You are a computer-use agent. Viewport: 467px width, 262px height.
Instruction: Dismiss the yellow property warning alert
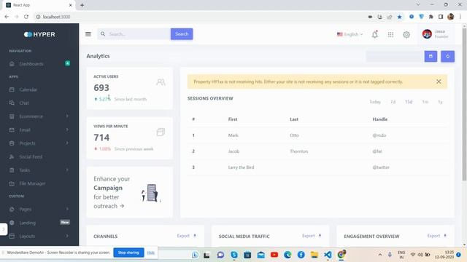click(439, 82)
